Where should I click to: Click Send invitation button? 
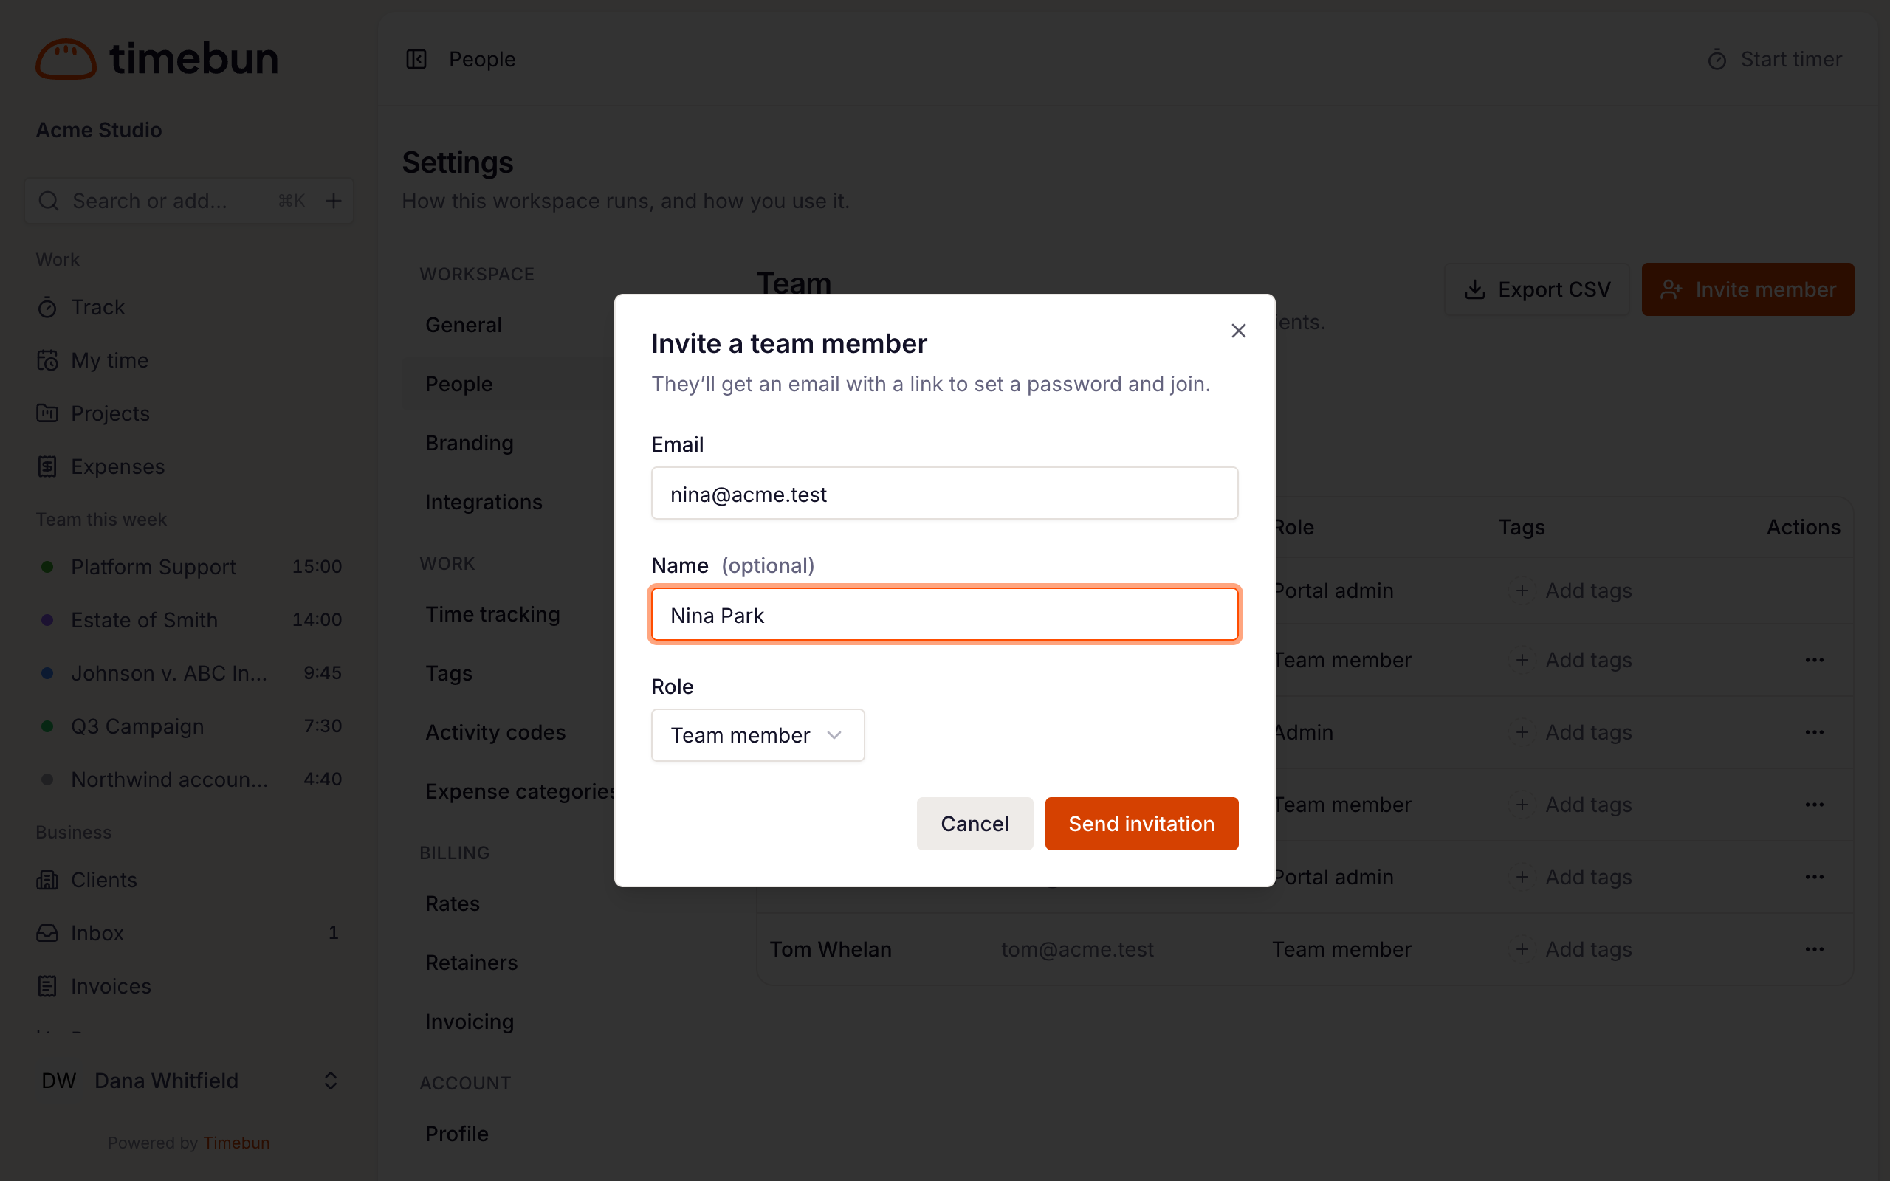click(x=1141, y=823)
